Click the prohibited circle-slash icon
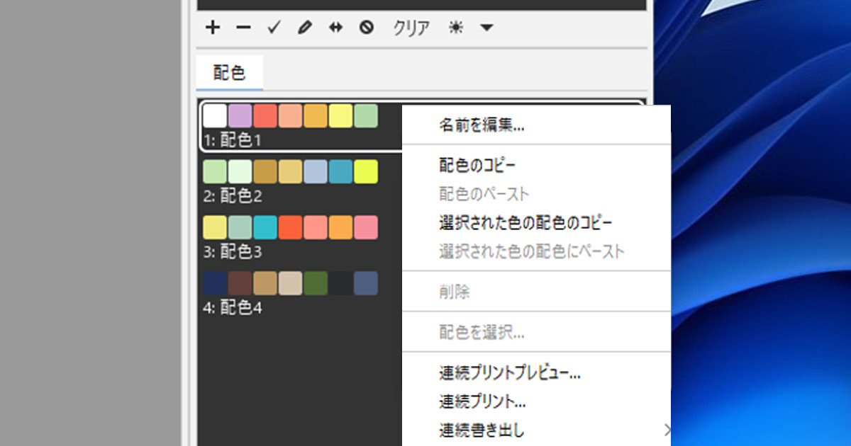Screen dimensions: 851x446 366,28
